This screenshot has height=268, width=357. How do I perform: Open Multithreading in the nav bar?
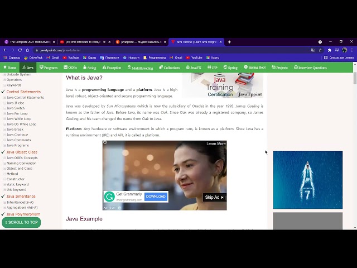pyautogui.click(x=140, y=68)
